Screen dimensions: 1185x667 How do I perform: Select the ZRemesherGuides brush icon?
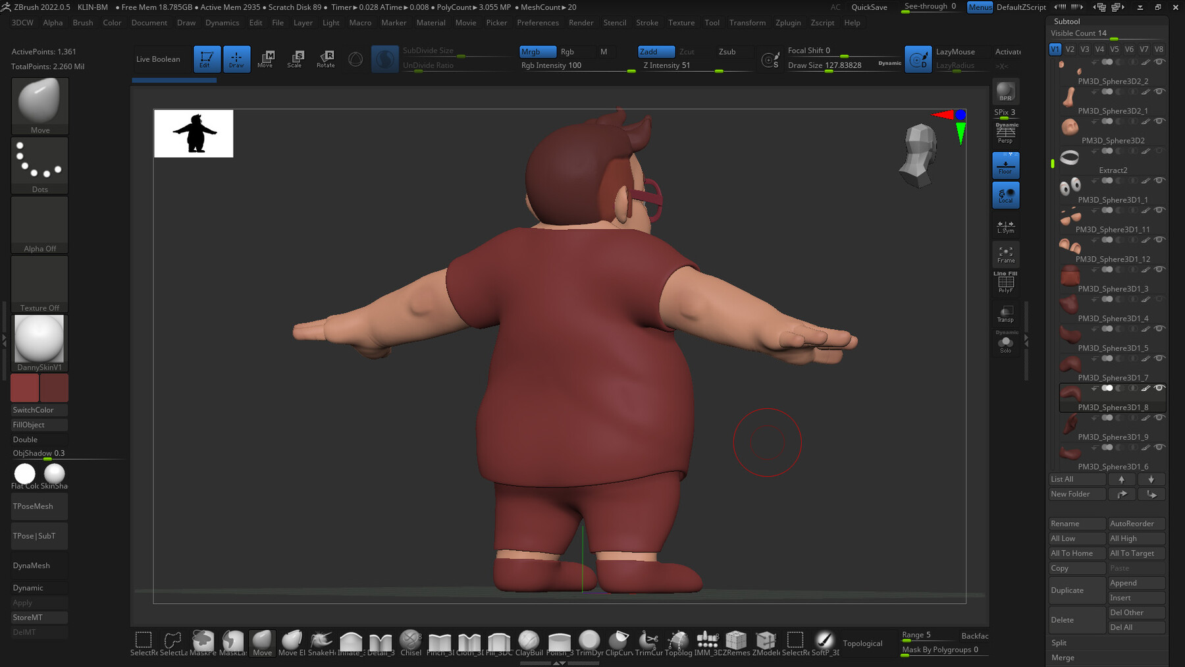[736, 643]
